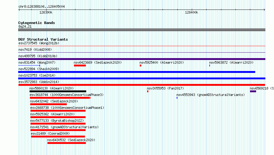
Task: Click the gray 8q24.21 cytogenetic band bar
Action: pyautogui.click(x=142, y=30)
